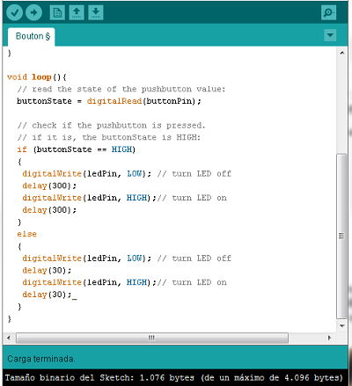
Task: Click the first delay(300); line
Action: pos(49,186)
